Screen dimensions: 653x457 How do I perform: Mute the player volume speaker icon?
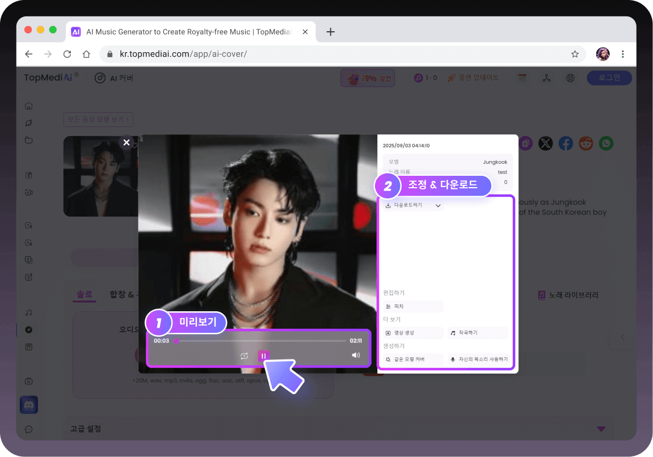click(356, 356)
